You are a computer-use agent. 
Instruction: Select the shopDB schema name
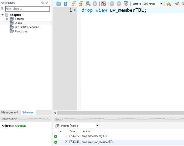click(15, 15)
